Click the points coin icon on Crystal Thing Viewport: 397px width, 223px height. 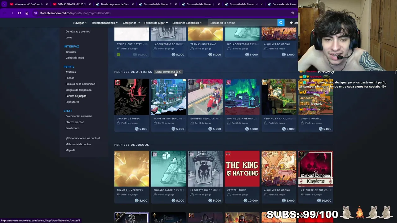246,200
